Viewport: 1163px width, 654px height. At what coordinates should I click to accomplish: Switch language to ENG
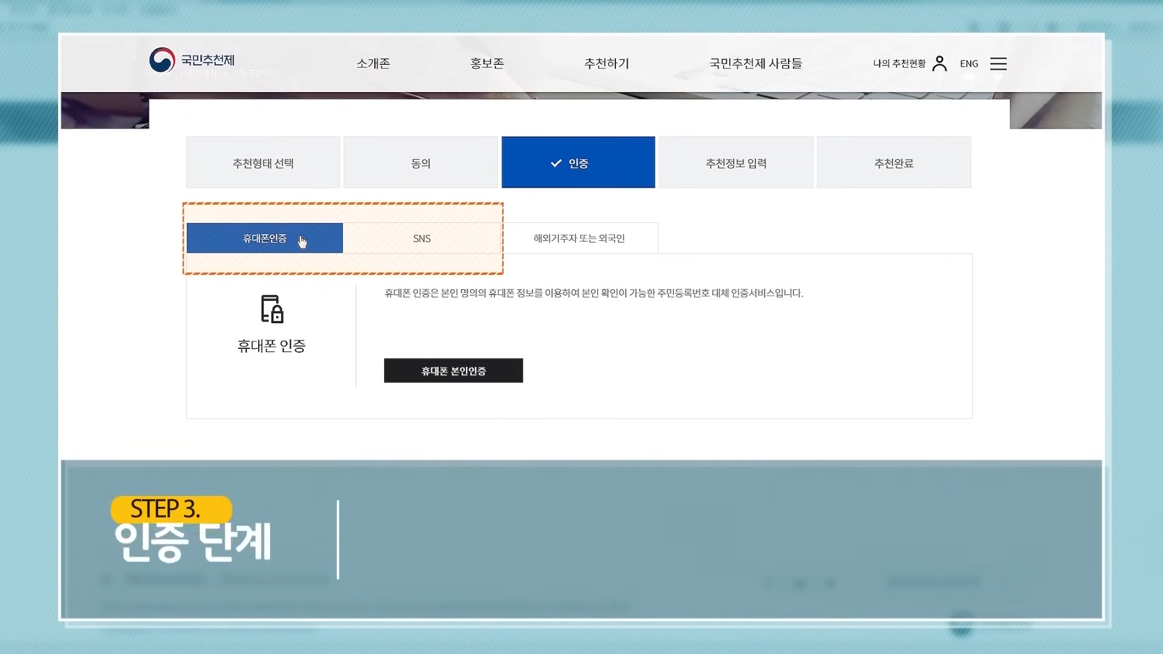tap(969, 64)
